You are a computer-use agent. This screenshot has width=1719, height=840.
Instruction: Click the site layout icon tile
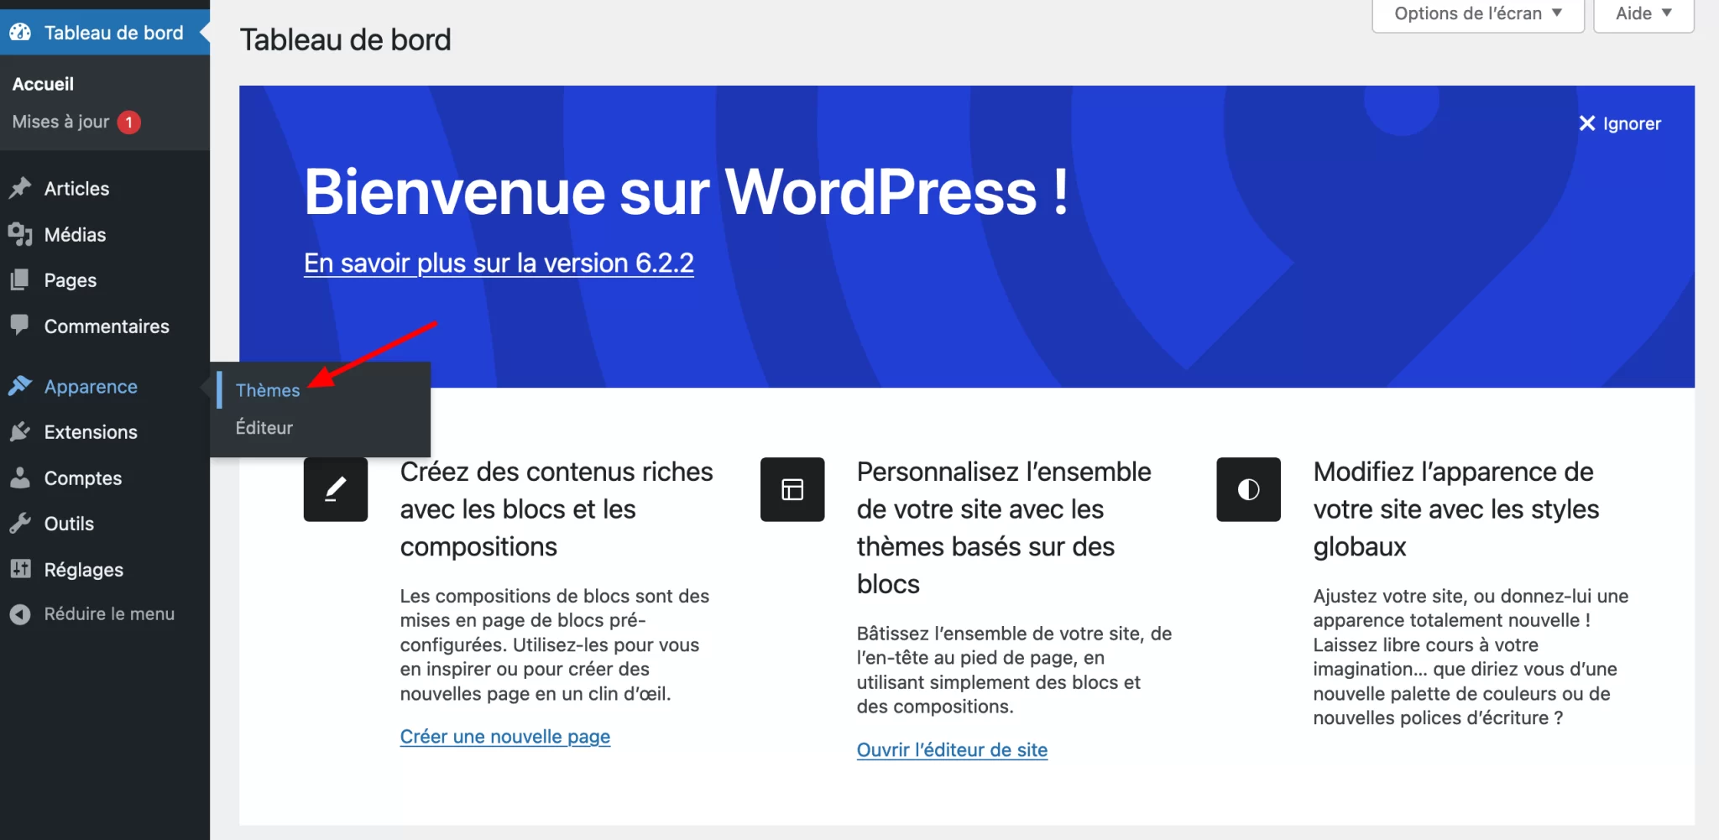pos(792,489)
